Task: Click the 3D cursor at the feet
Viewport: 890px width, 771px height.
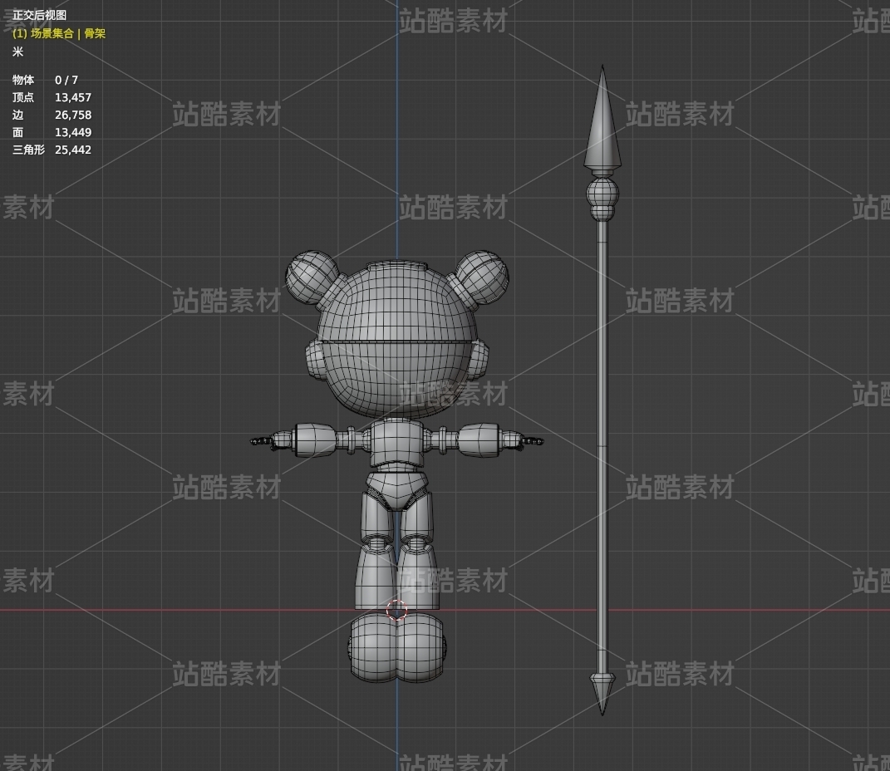Action: (x=396, y=611)
